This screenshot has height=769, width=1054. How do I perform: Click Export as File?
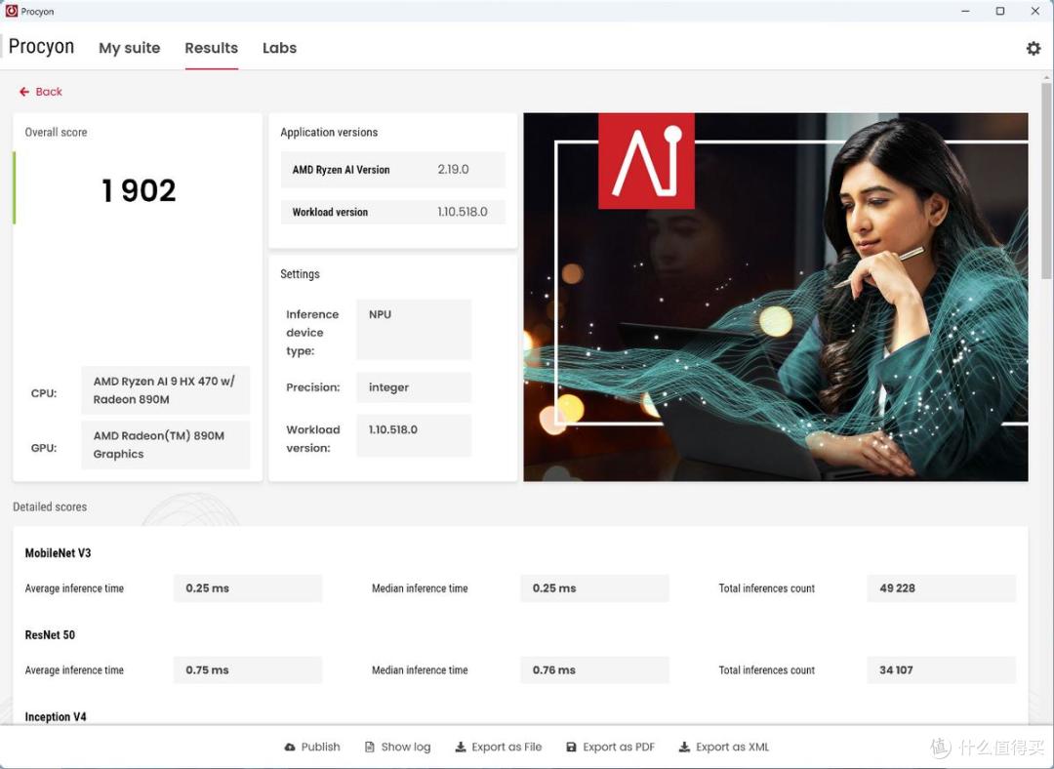(x=499, y=747)
